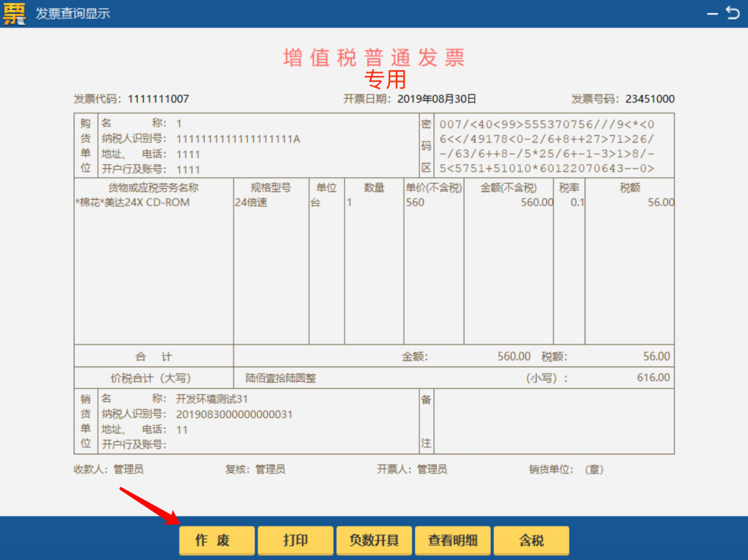Click the 发票查询显示 window title
The height and width of the screenshot is (560, 748).
pyautogui.click(x=73, y=13)
